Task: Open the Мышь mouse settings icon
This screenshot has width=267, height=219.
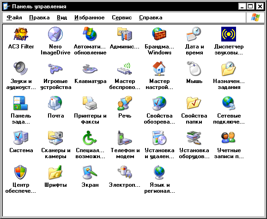Action: tap(194, 69)
